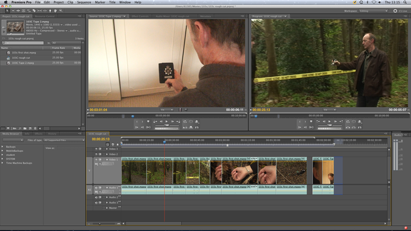Open the File menu
Screen dimensions: 411x231
38,2
